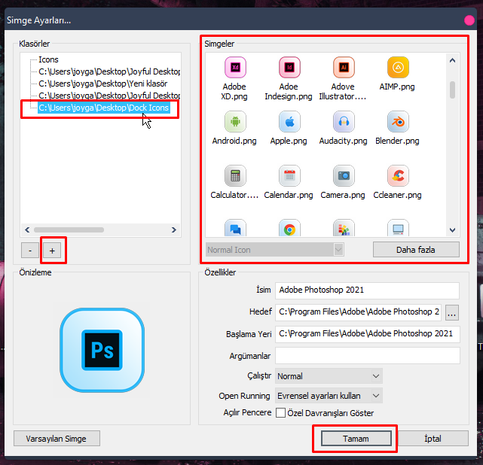483x465 pixels.
Task: Toggle Özel Davranışları Göster checkbox
Action: click(280, 413)
